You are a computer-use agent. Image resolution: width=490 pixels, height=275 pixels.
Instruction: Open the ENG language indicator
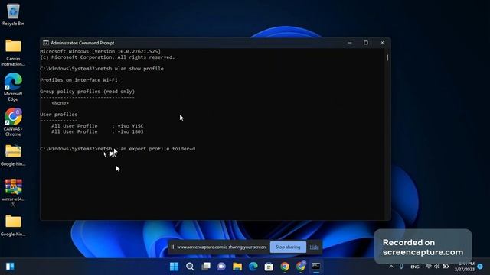415,267
